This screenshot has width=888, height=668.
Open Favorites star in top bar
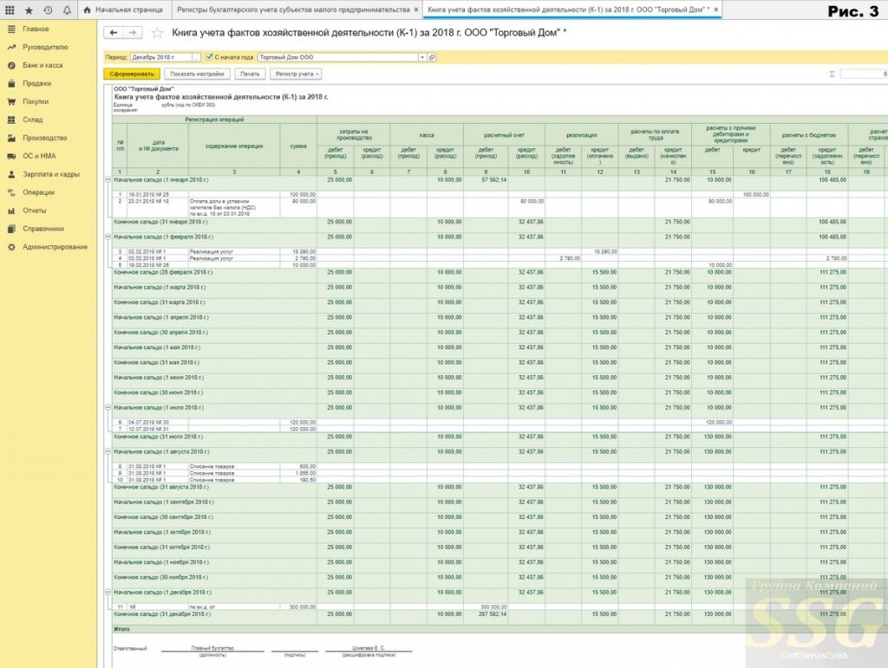click(29, 10)
